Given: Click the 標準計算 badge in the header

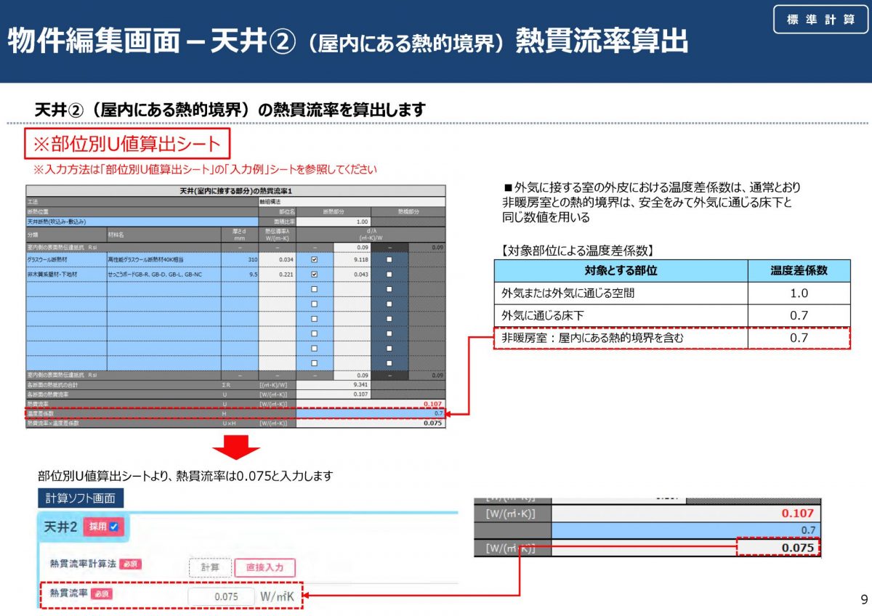Looking at the screenshot, I should (x=820, y=20).
